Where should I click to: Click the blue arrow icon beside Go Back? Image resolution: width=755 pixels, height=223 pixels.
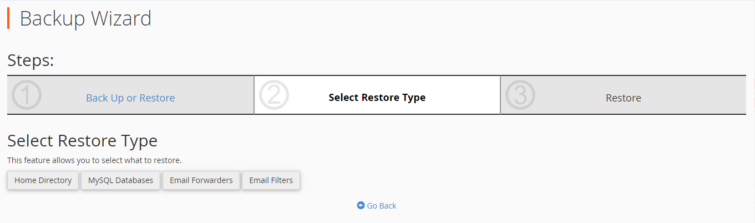[x=361, y=206]
